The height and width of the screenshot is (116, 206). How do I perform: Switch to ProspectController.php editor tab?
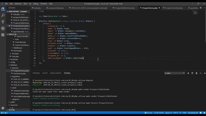pos(174,8)
